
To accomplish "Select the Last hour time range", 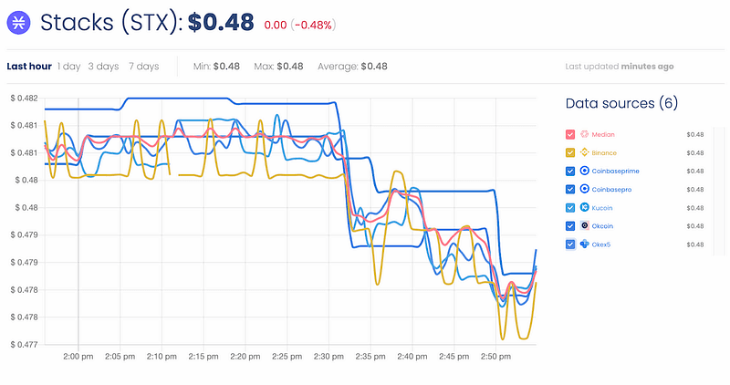I will [28, 67].
